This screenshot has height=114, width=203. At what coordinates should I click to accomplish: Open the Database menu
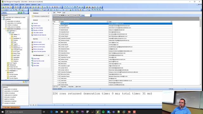coord(6,4)
